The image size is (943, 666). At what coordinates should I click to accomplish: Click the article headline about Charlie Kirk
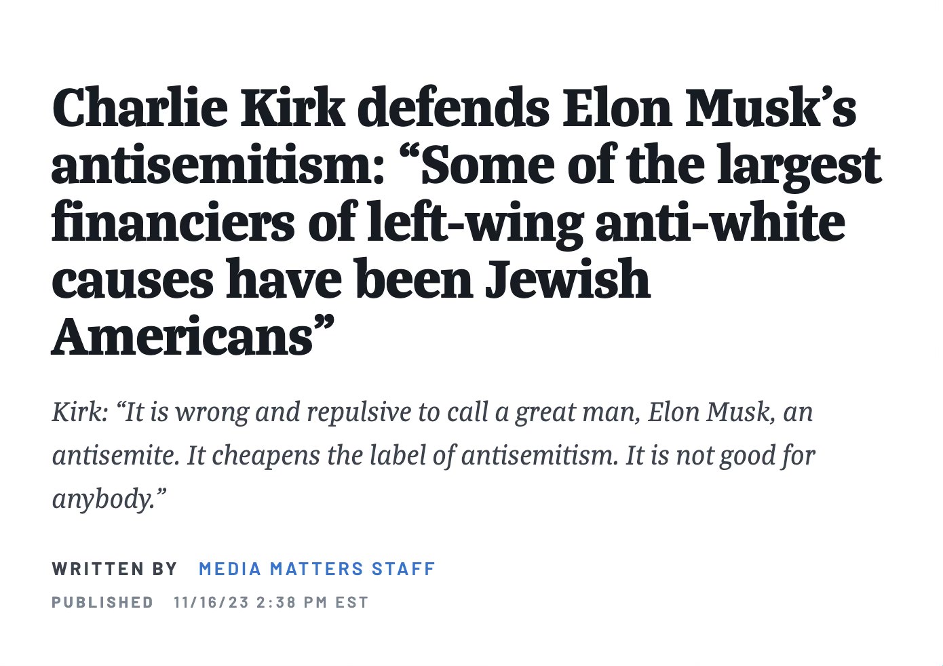(x=467, y=222)
